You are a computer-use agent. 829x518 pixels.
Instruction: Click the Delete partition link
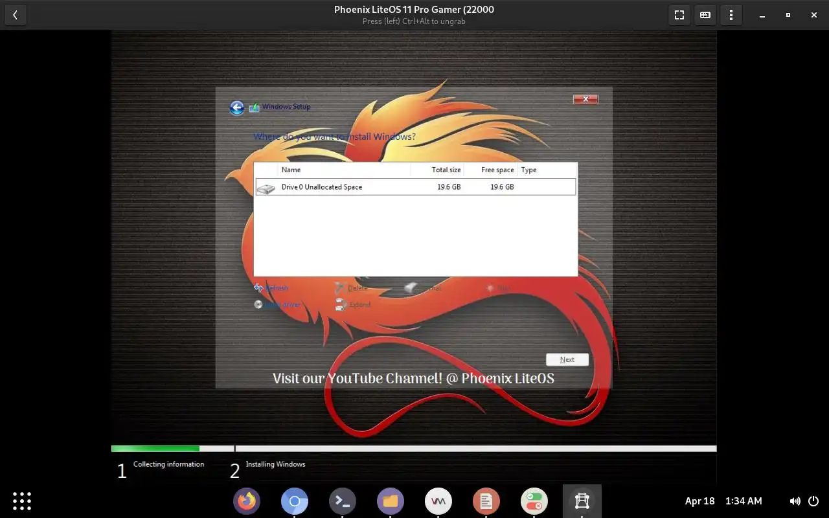358,288
